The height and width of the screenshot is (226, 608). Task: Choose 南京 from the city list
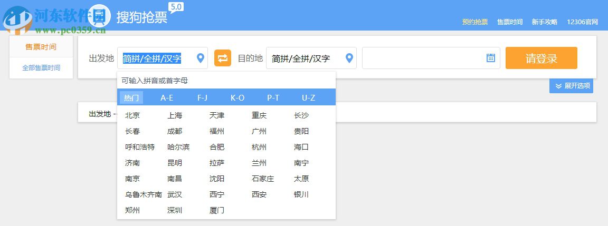point(132,179)
